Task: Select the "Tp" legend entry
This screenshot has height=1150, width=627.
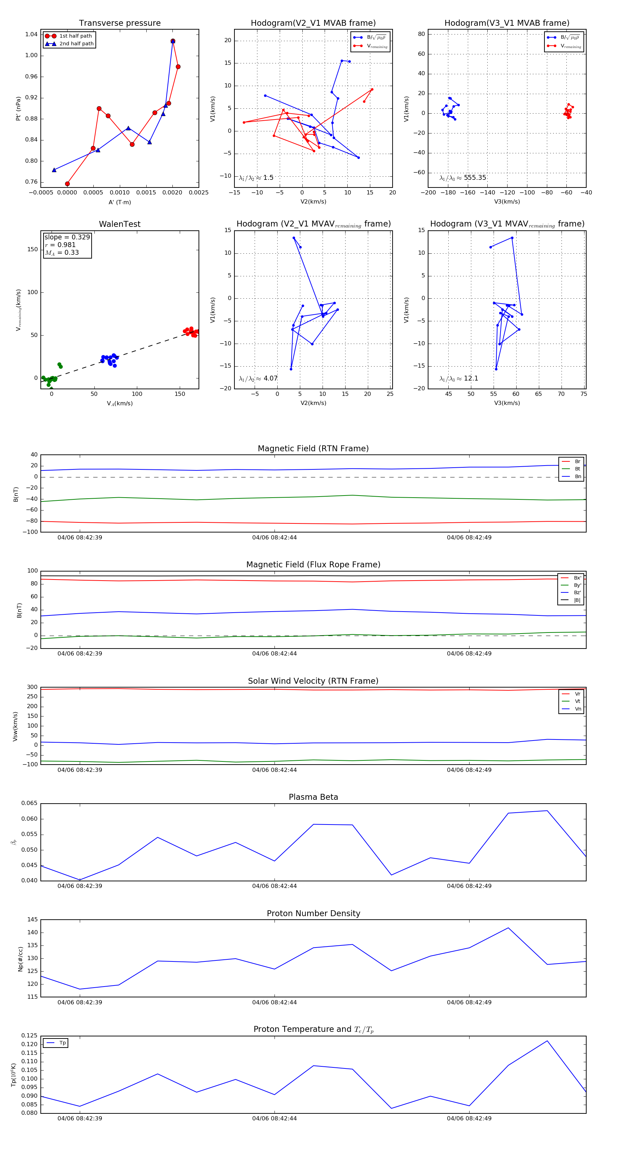Action: click(56, 1043)
